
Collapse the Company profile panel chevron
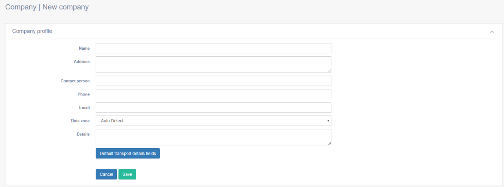coord(492,32)
